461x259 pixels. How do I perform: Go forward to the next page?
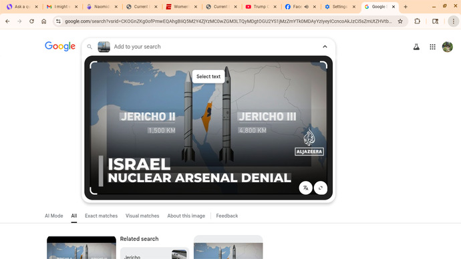pos(19,21)
